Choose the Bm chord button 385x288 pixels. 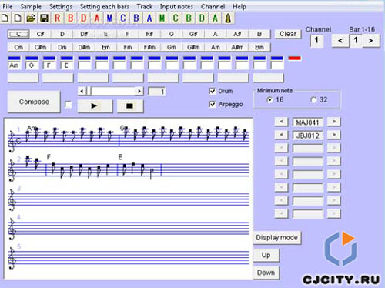pyautogui.click(x=259, y=47)
